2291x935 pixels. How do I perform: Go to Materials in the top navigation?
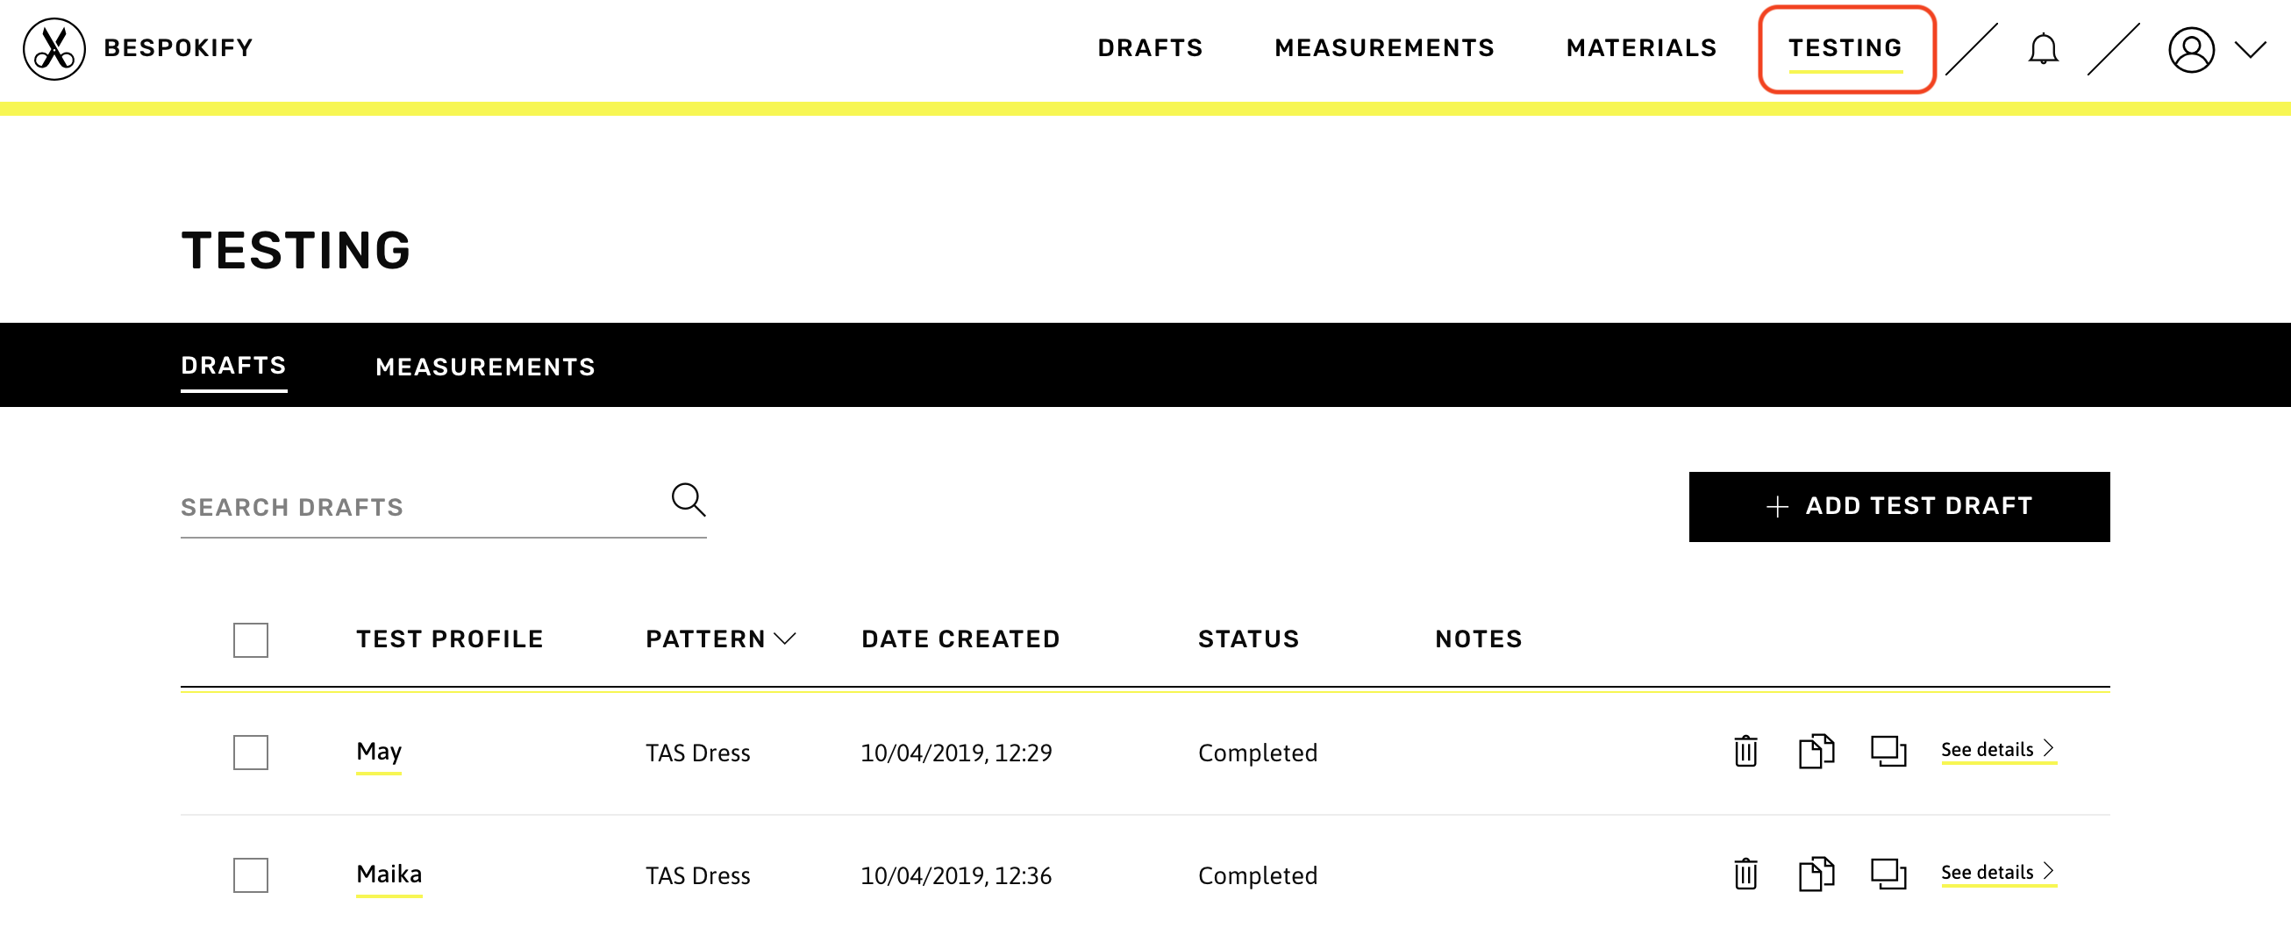(1641, 48)
